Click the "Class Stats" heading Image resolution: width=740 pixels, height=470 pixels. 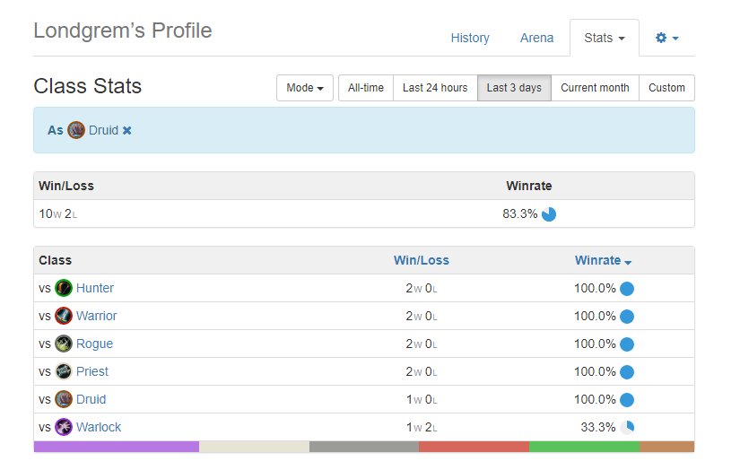tap(88, 86)
